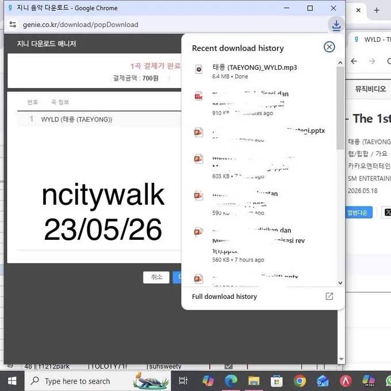Screen dimensions: 391x391
Task: Open Microsoft Edge from taskbar
Action: (x=231, y=381)
